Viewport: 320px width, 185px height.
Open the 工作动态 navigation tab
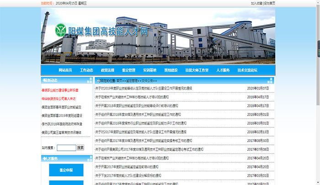[x=86, y=70]
